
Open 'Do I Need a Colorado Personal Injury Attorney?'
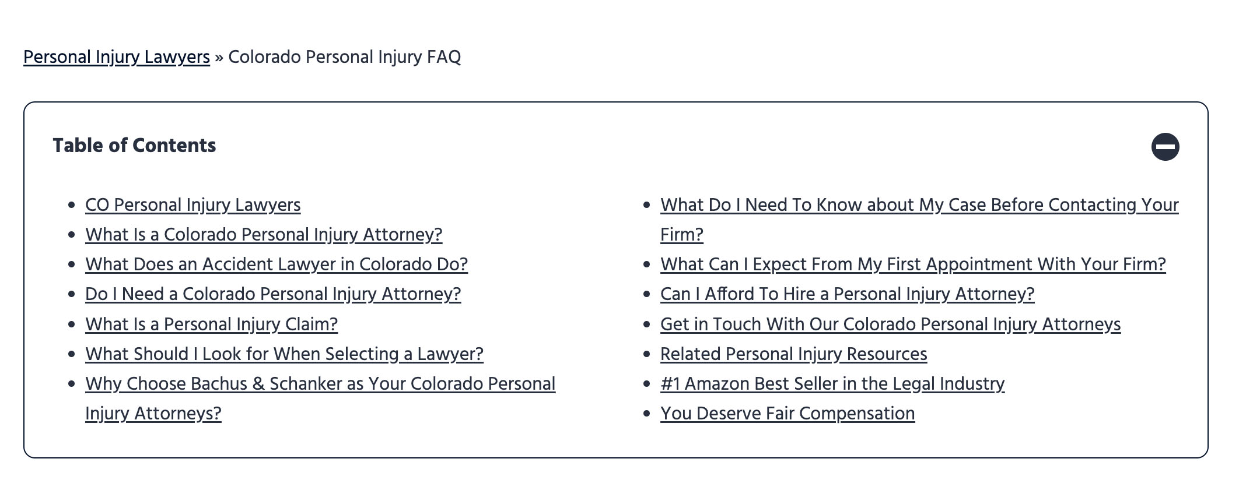click(272, 294)
